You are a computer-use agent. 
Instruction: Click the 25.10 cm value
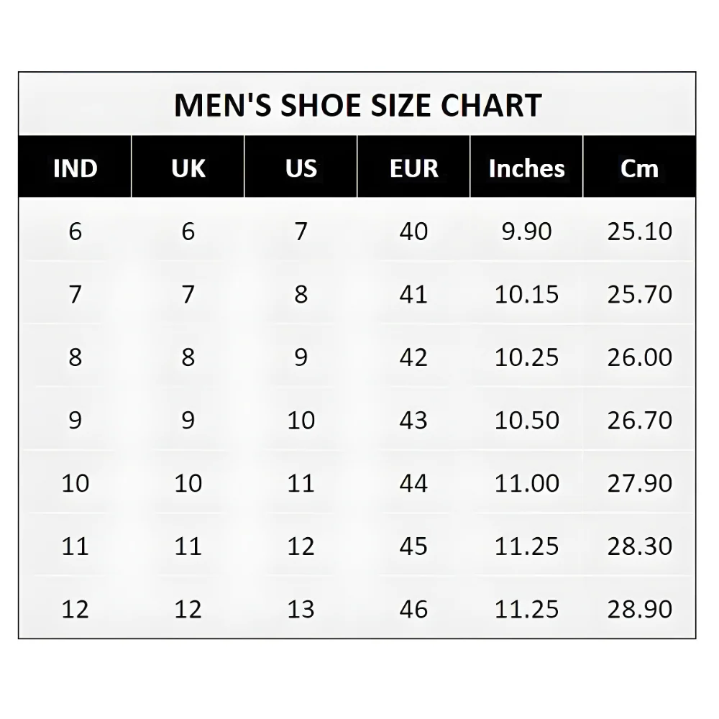639,232
